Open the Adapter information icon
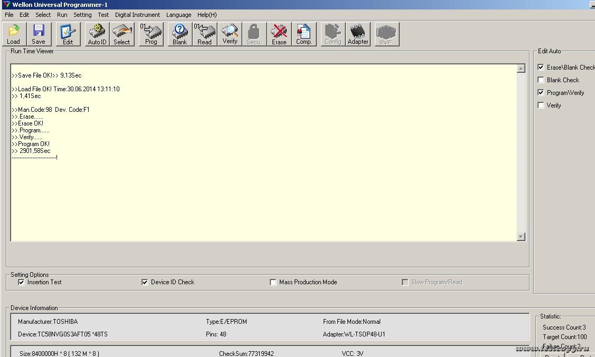 coord(358,34)
